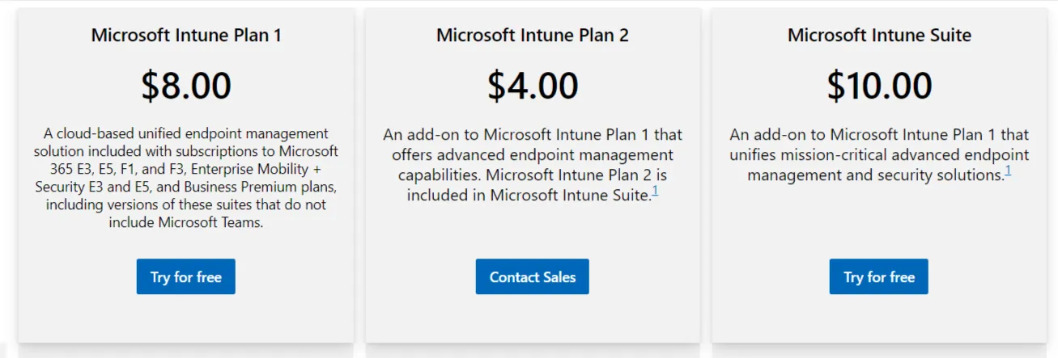Click the $4.00 price
The image size is (1058, 358).
coord(533,86)
